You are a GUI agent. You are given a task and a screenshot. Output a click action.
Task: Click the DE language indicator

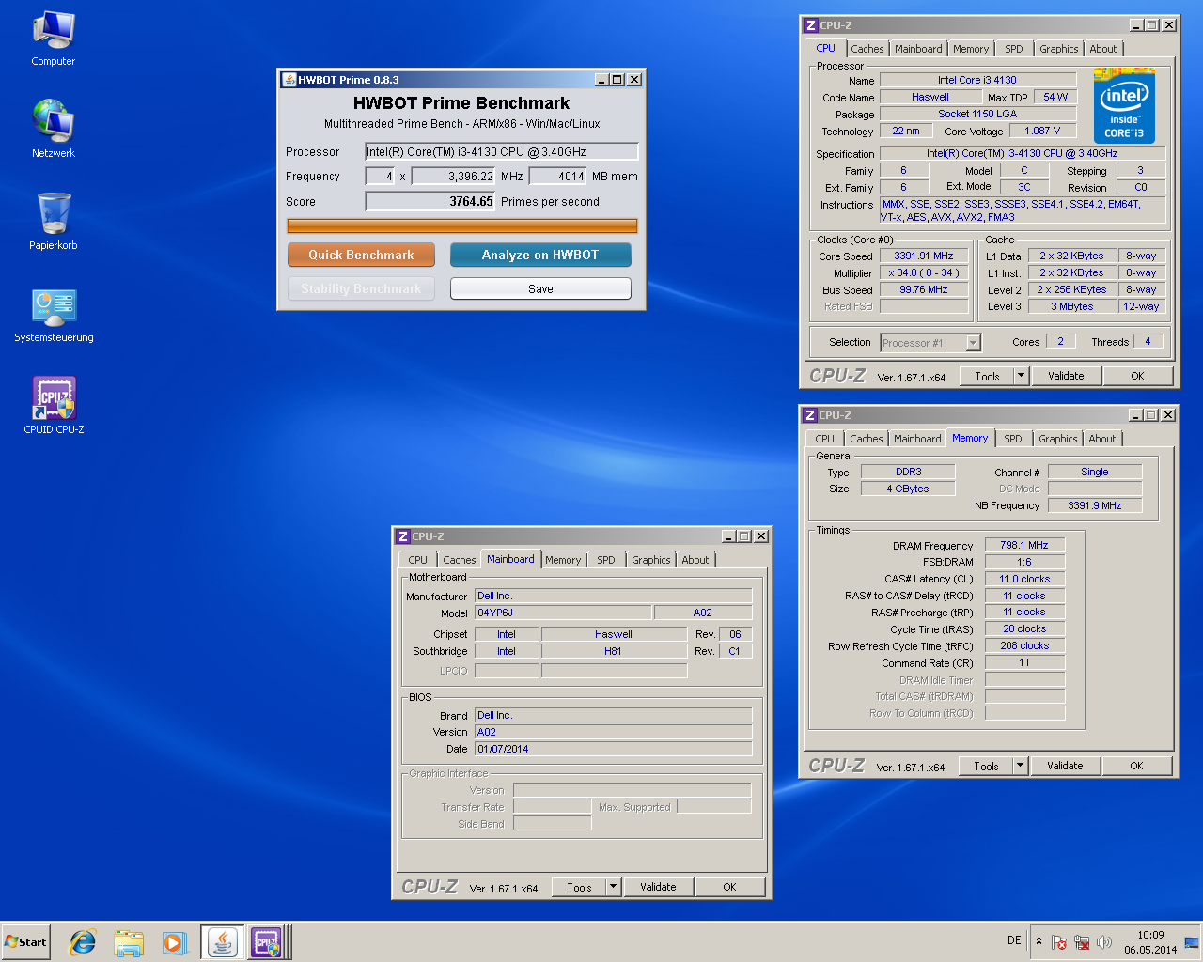(1014, 940)
